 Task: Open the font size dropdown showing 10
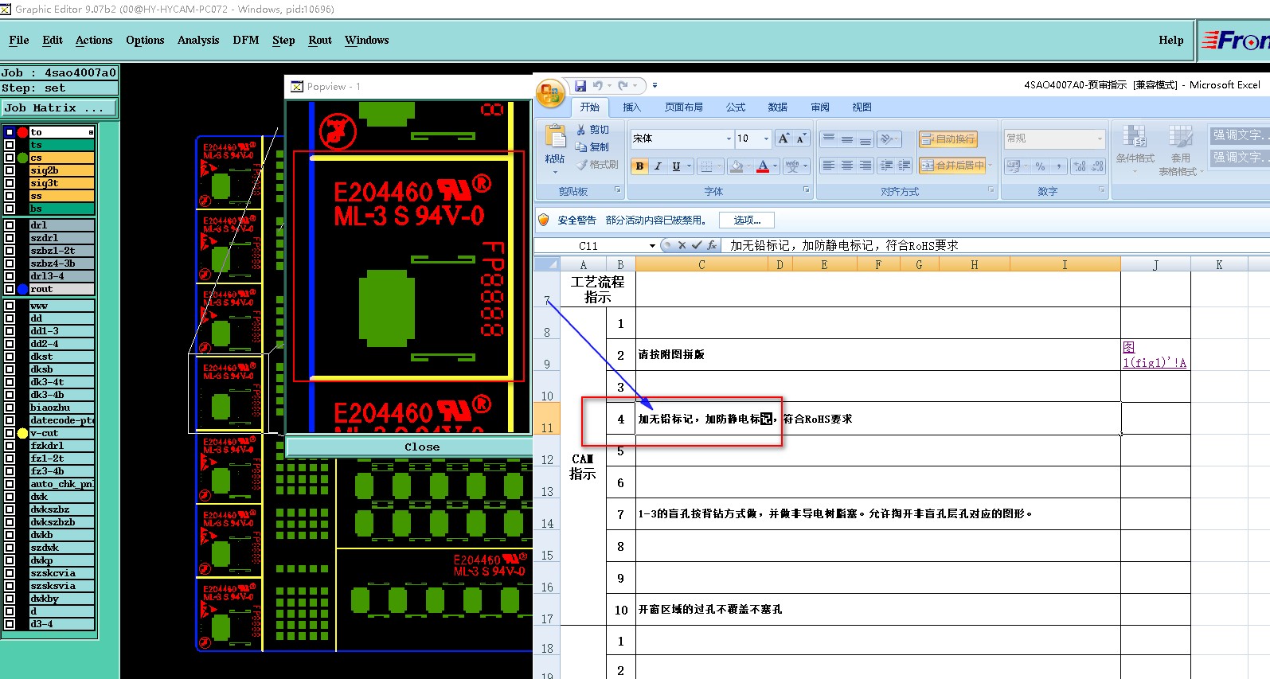(x=767, y=139)
